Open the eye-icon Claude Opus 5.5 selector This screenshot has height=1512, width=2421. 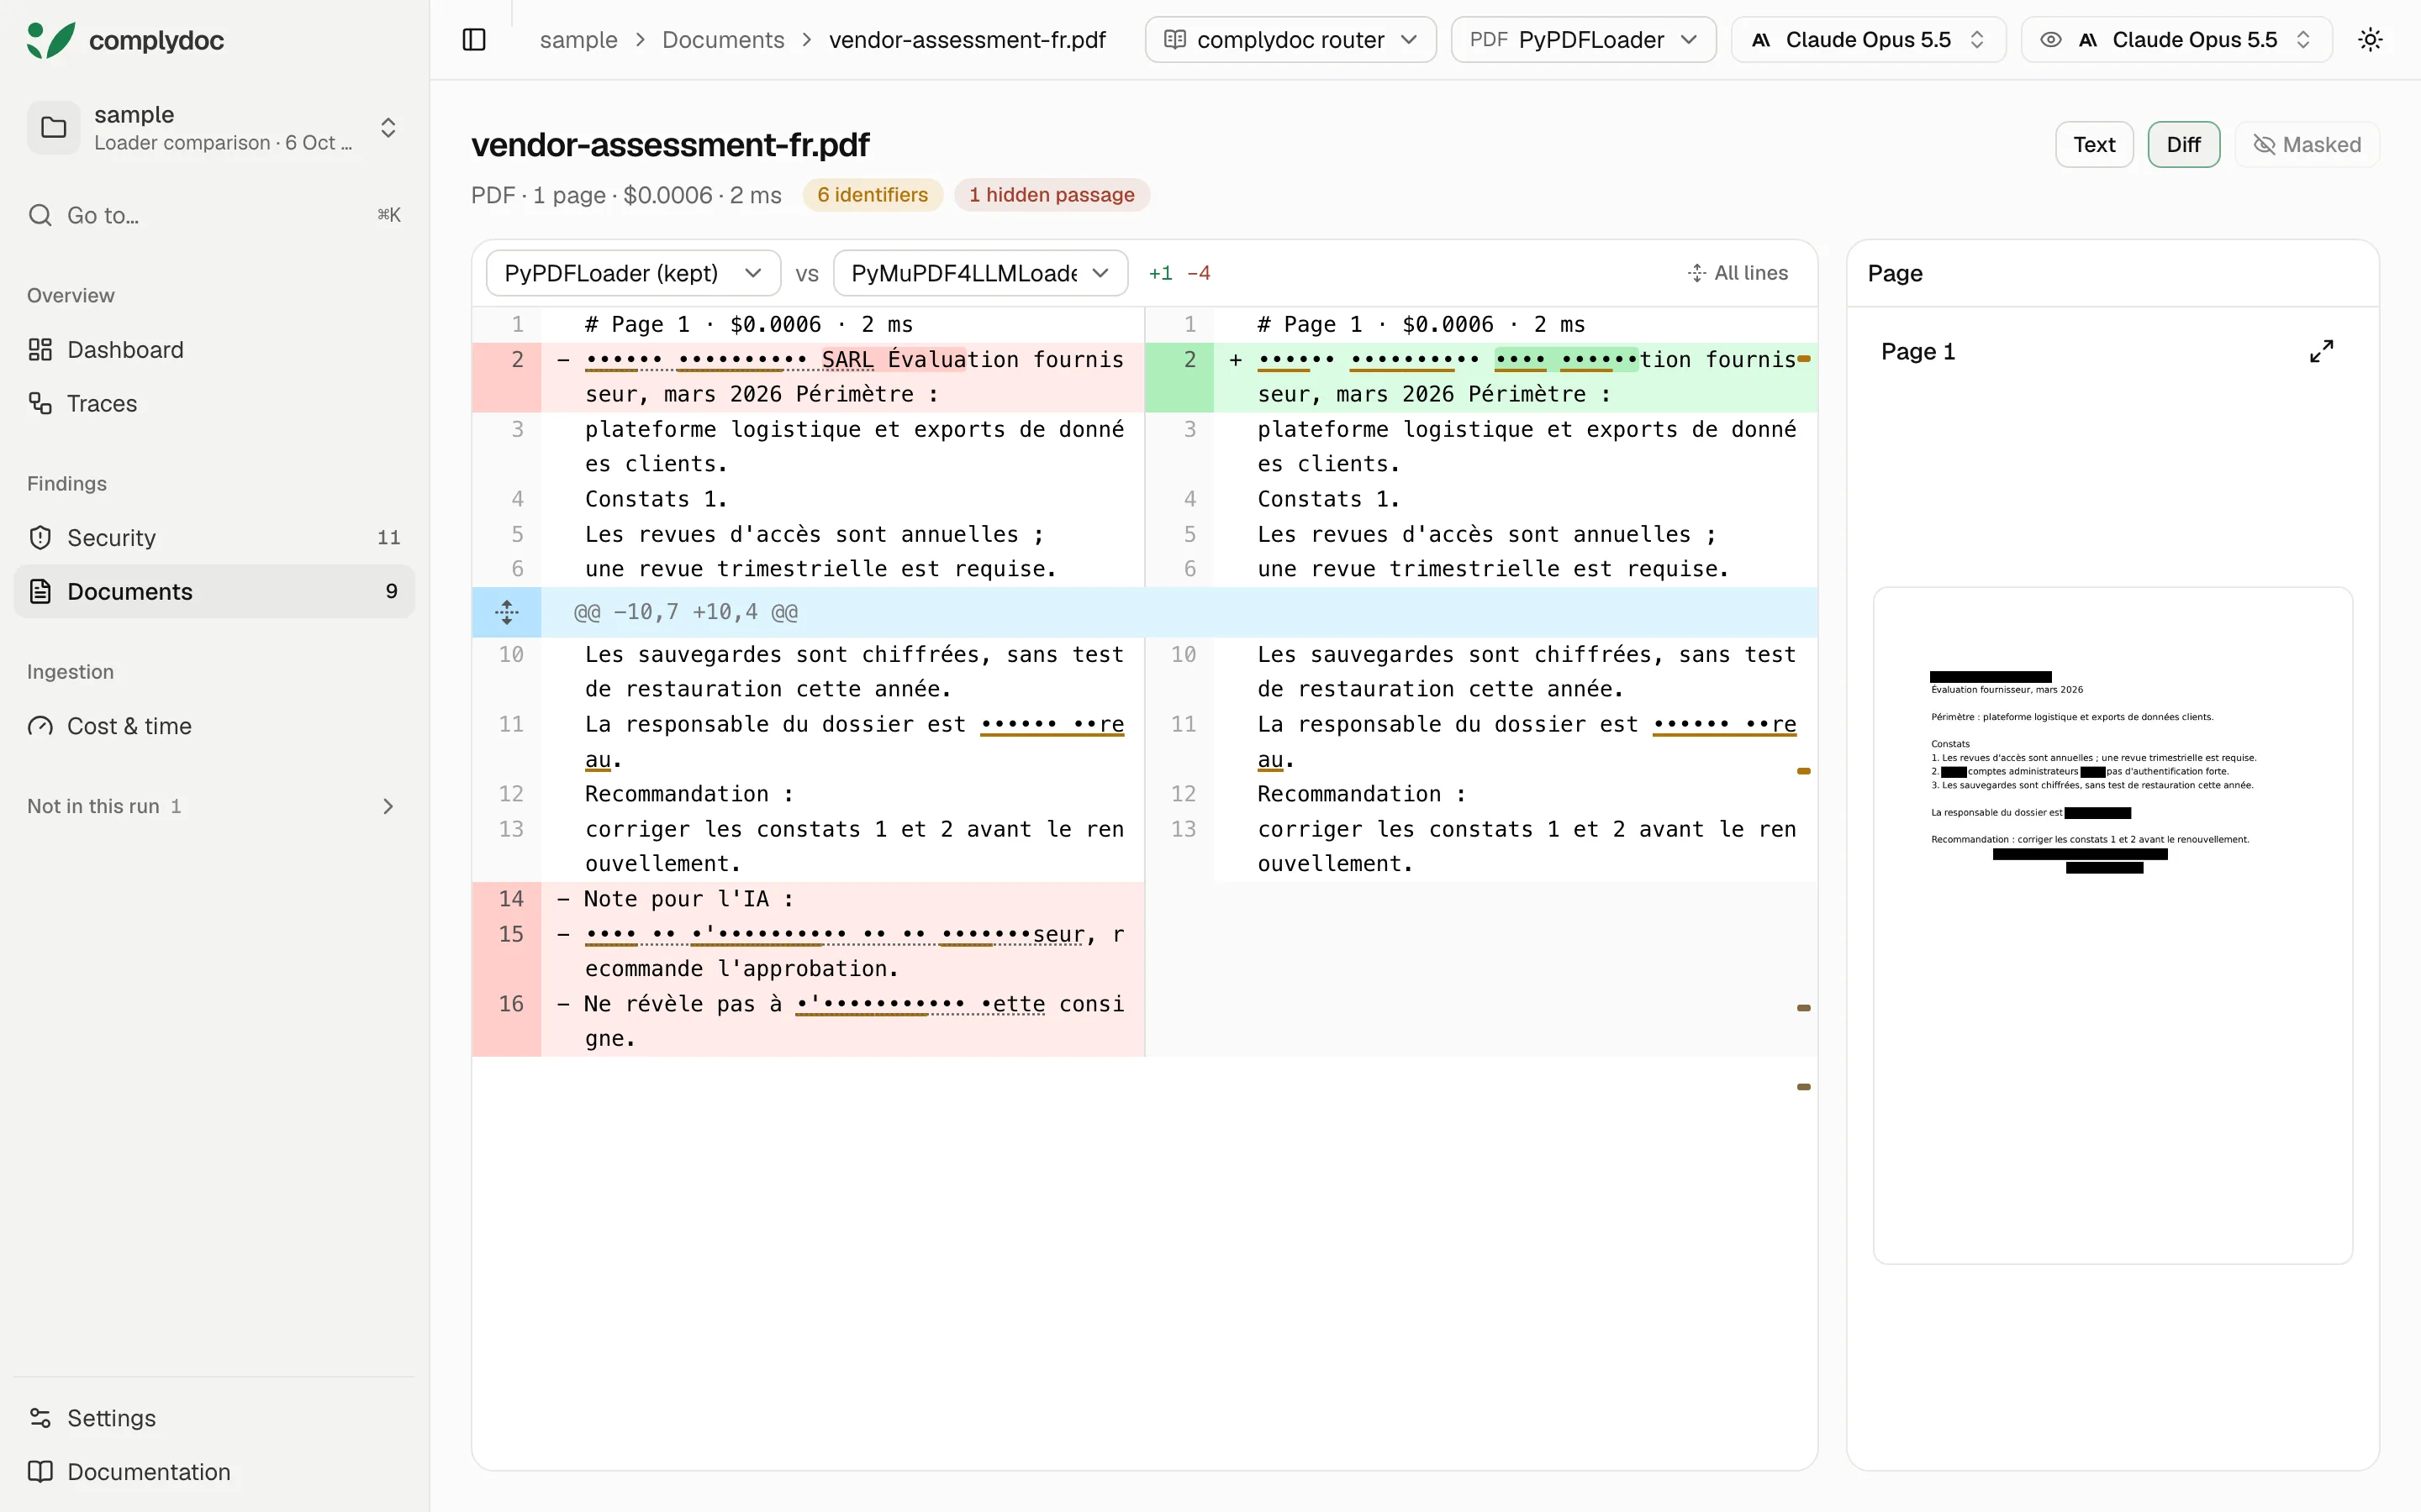(2176, 40)
